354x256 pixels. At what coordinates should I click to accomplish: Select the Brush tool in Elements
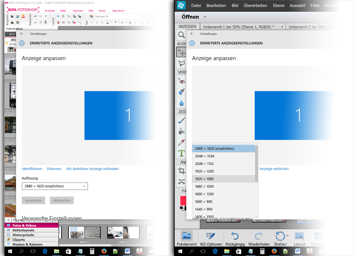click(181, 120)
